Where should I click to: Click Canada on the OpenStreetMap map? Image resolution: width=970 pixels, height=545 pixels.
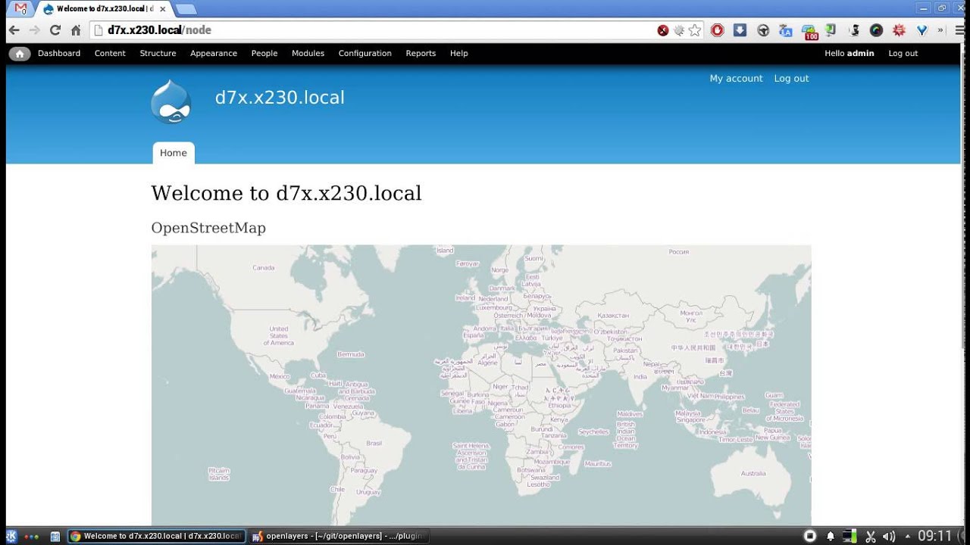(x=263, y=267)
